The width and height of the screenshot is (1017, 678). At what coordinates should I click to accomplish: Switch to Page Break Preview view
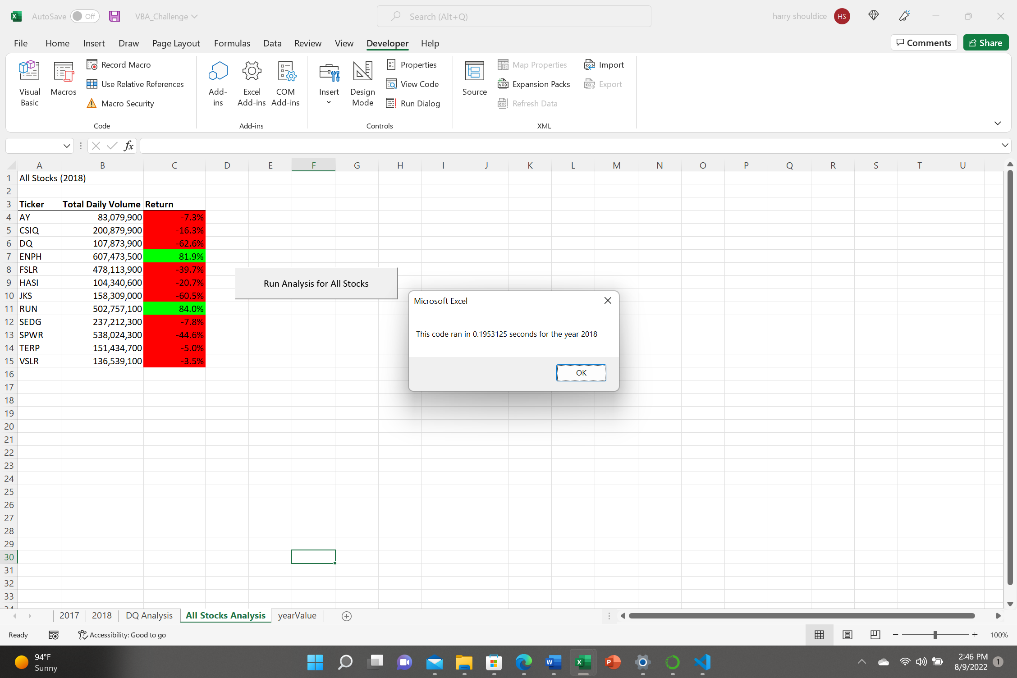[x=875, y=635]
